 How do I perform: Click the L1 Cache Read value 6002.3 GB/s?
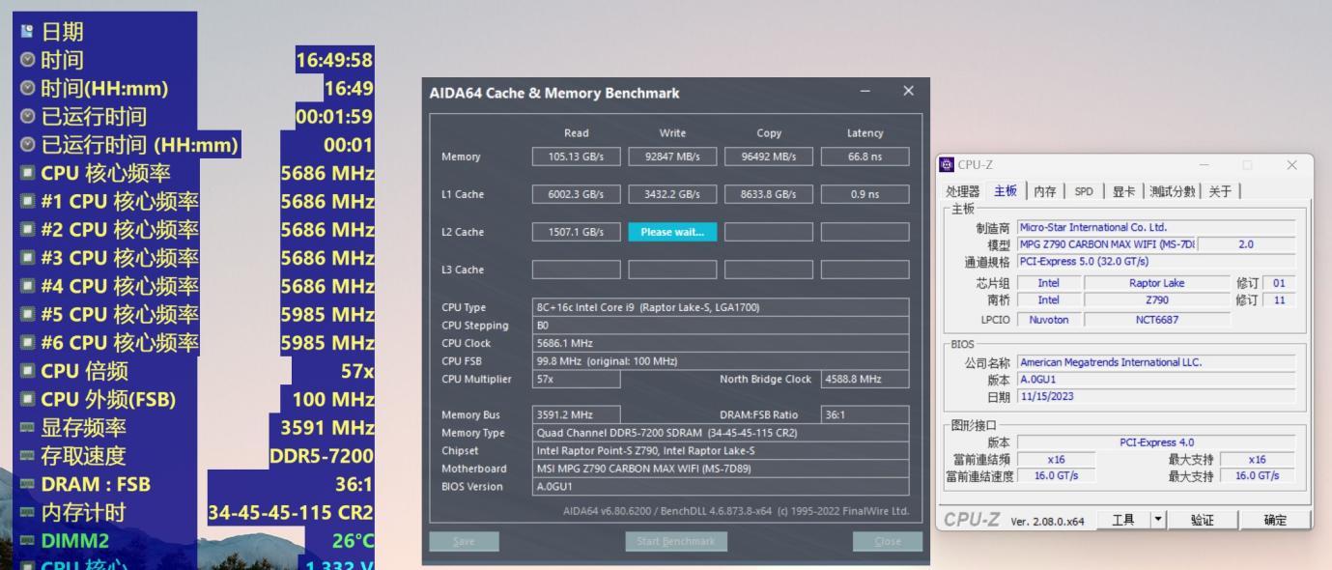pyautogui.click(x=577, y=194)
